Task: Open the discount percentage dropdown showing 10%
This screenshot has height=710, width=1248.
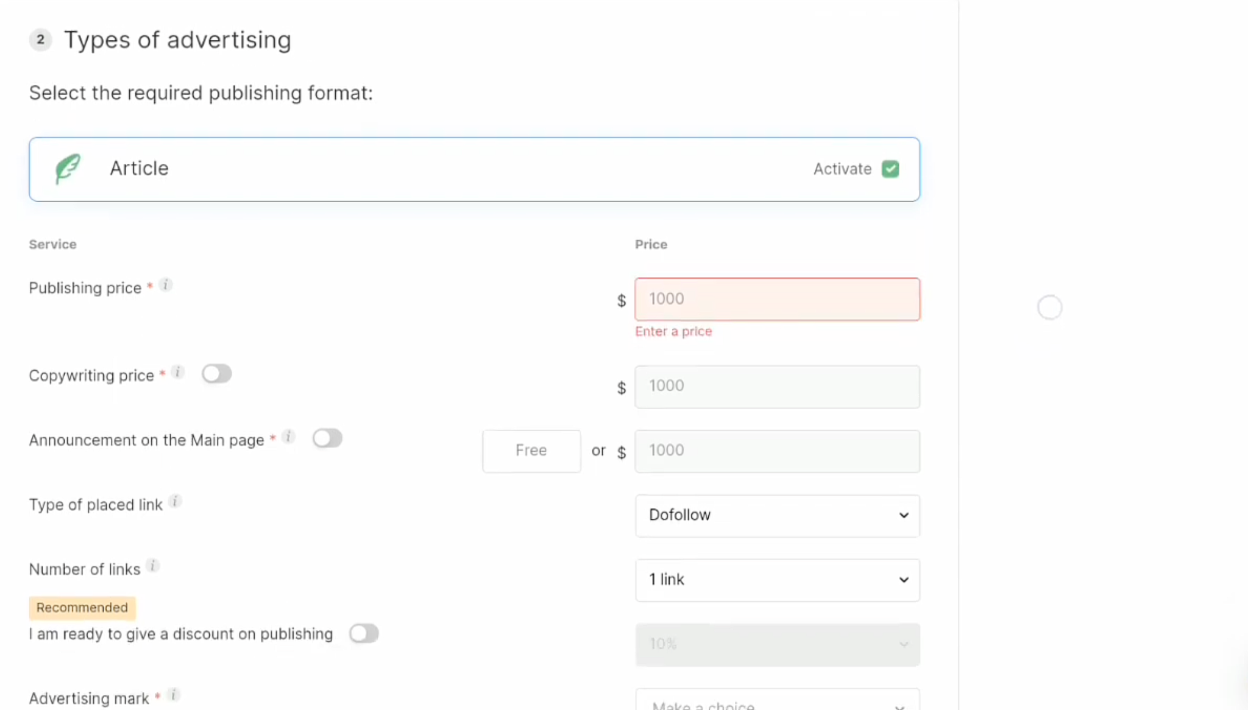Action: [x=776, y=644]
